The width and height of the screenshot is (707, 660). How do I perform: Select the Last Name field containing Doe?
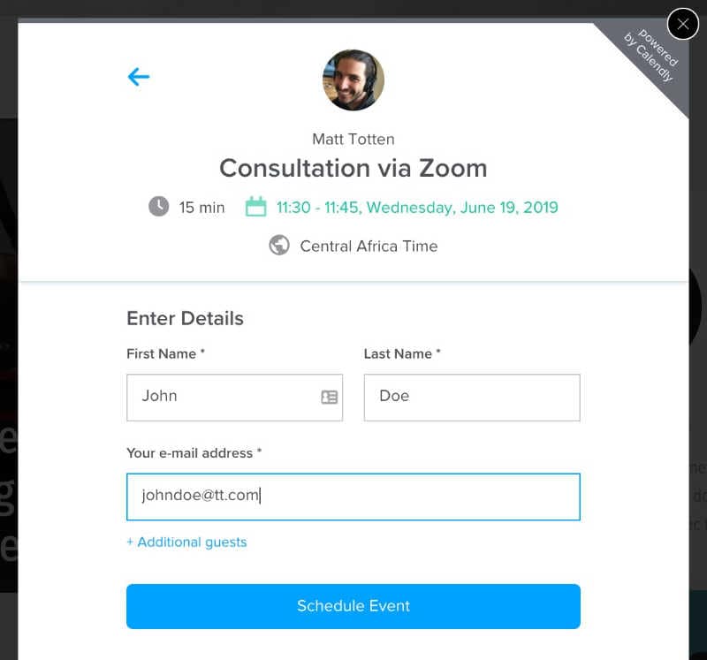472,397
